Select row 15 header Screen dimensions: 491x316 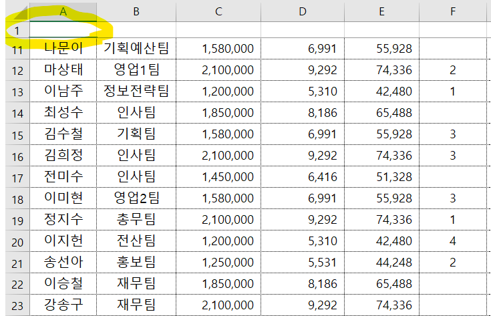[x=17, y=134]
